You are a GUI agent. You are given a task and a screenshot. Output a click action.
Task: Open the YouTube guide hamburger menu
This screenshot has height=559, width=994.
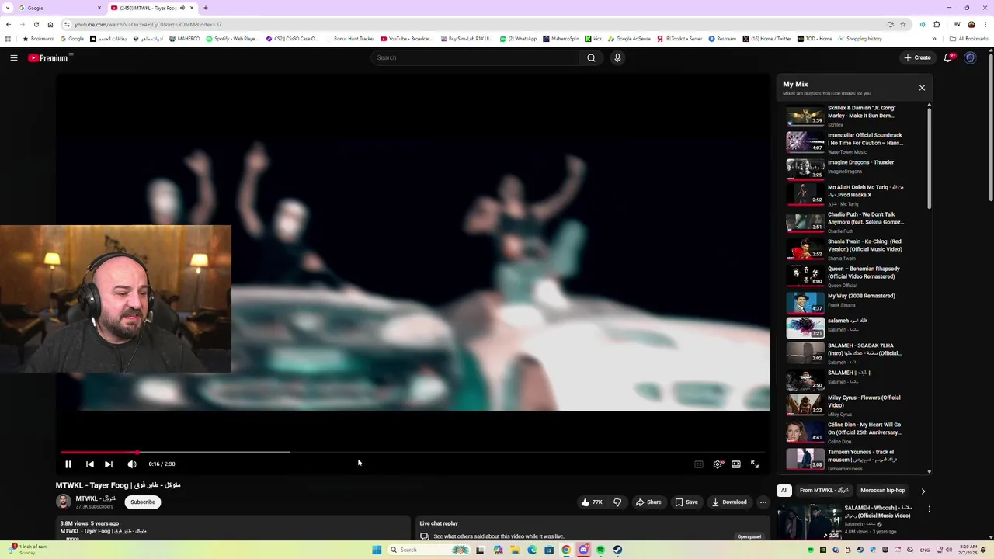[x=14, y=57]
